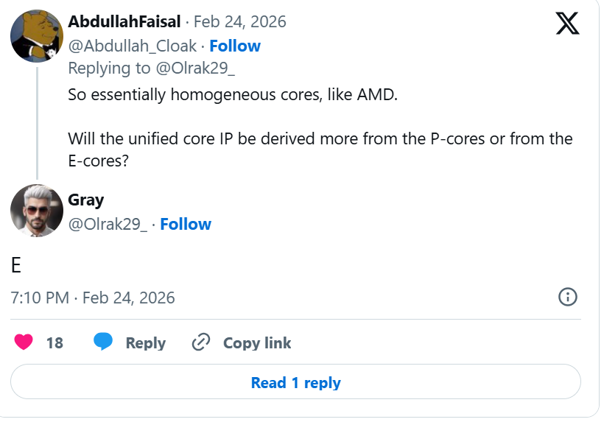Click the @Olrak29_ handle under Gray

click(108, 224)
